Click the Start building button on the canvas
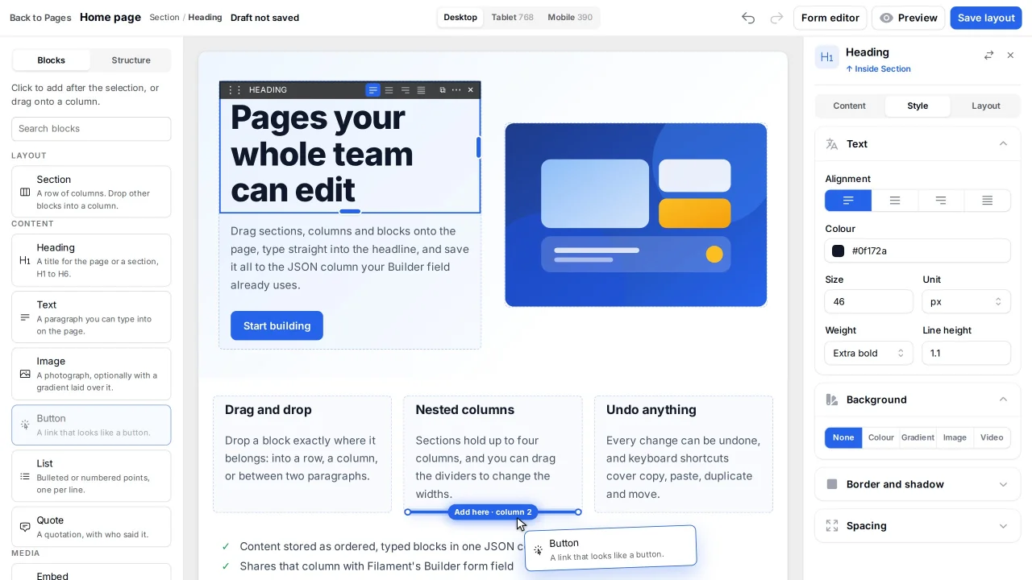The image size is (1032, 580). coord(277,325)
